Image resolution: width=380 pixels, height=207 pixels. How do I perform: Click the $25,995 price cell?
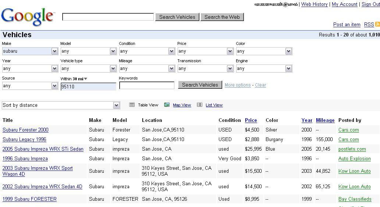(253, 149)
